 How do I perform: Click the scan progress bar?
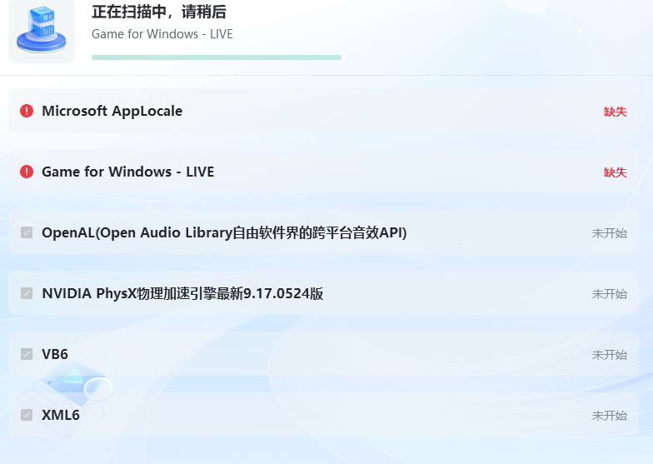[217, 57]
